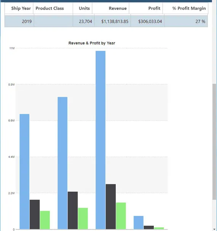The image size is (217, 231).
Task: Click the $306,033.04 profit cell
Action: pos(147,21)
